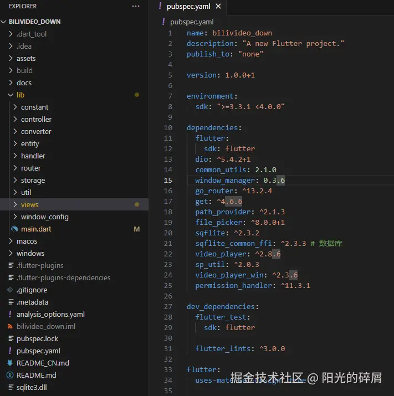The width and height of the screenshot is (394, 396).
Task: Click version value 1.0.0+1
Action: tap(240, 75)
